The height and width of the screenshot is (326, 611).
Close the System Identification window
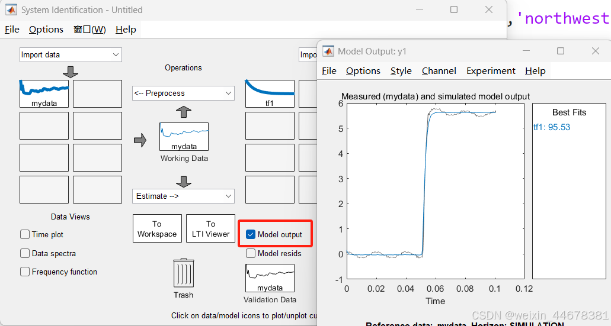click(x=489, y=9)
